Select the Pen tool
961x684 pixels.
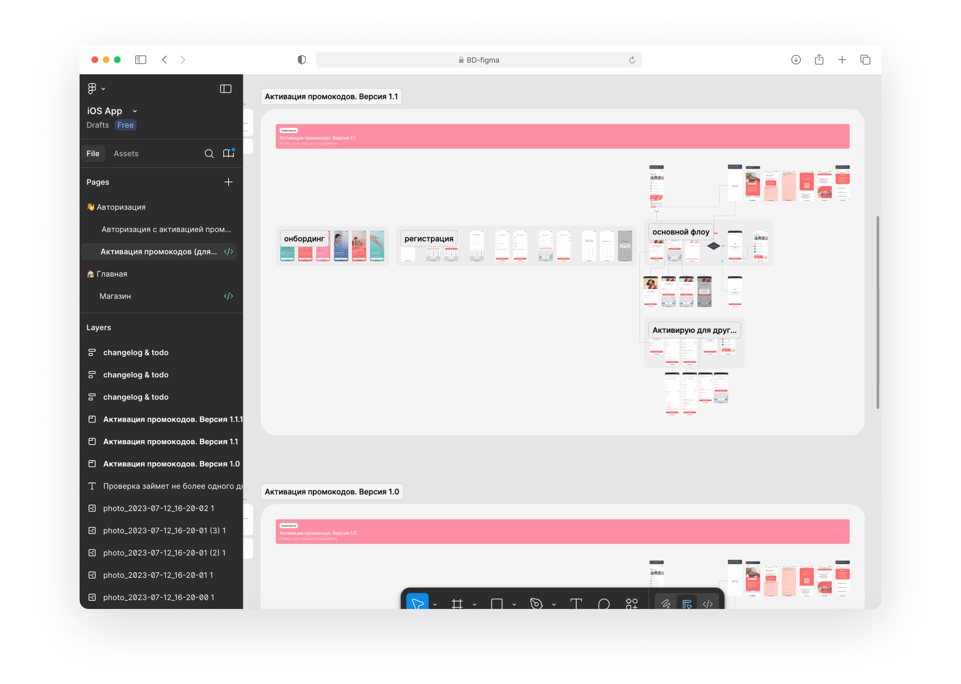(536, 604)
